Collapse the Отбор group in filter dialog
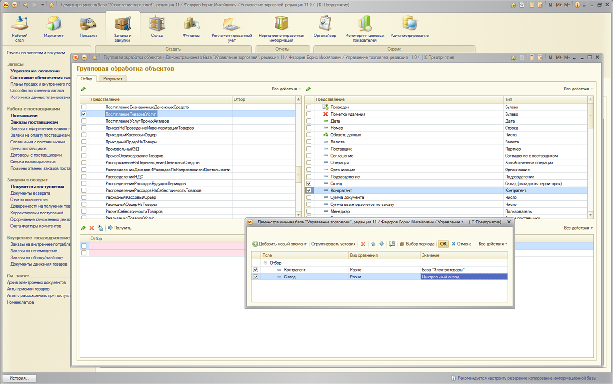Viewport: 613px width, 384px height. [x=265, y=263]
